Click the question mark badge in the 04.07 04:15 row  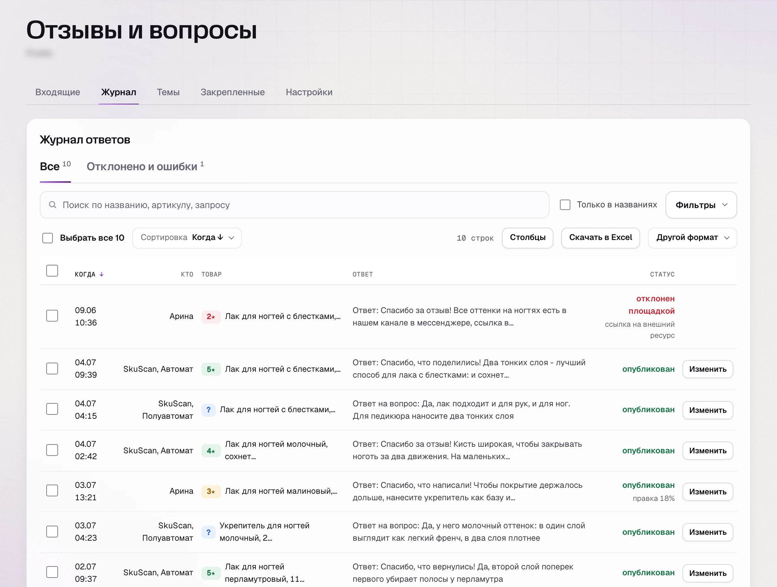coord(208,410)
